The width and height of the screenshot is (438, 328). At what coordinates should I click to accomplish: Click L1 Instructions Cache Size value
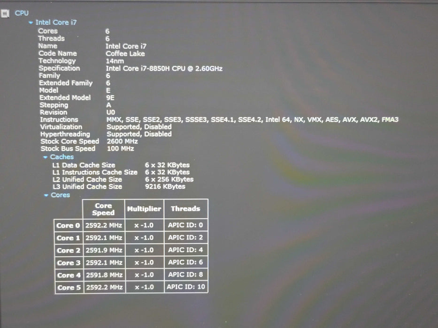point(167,172)
